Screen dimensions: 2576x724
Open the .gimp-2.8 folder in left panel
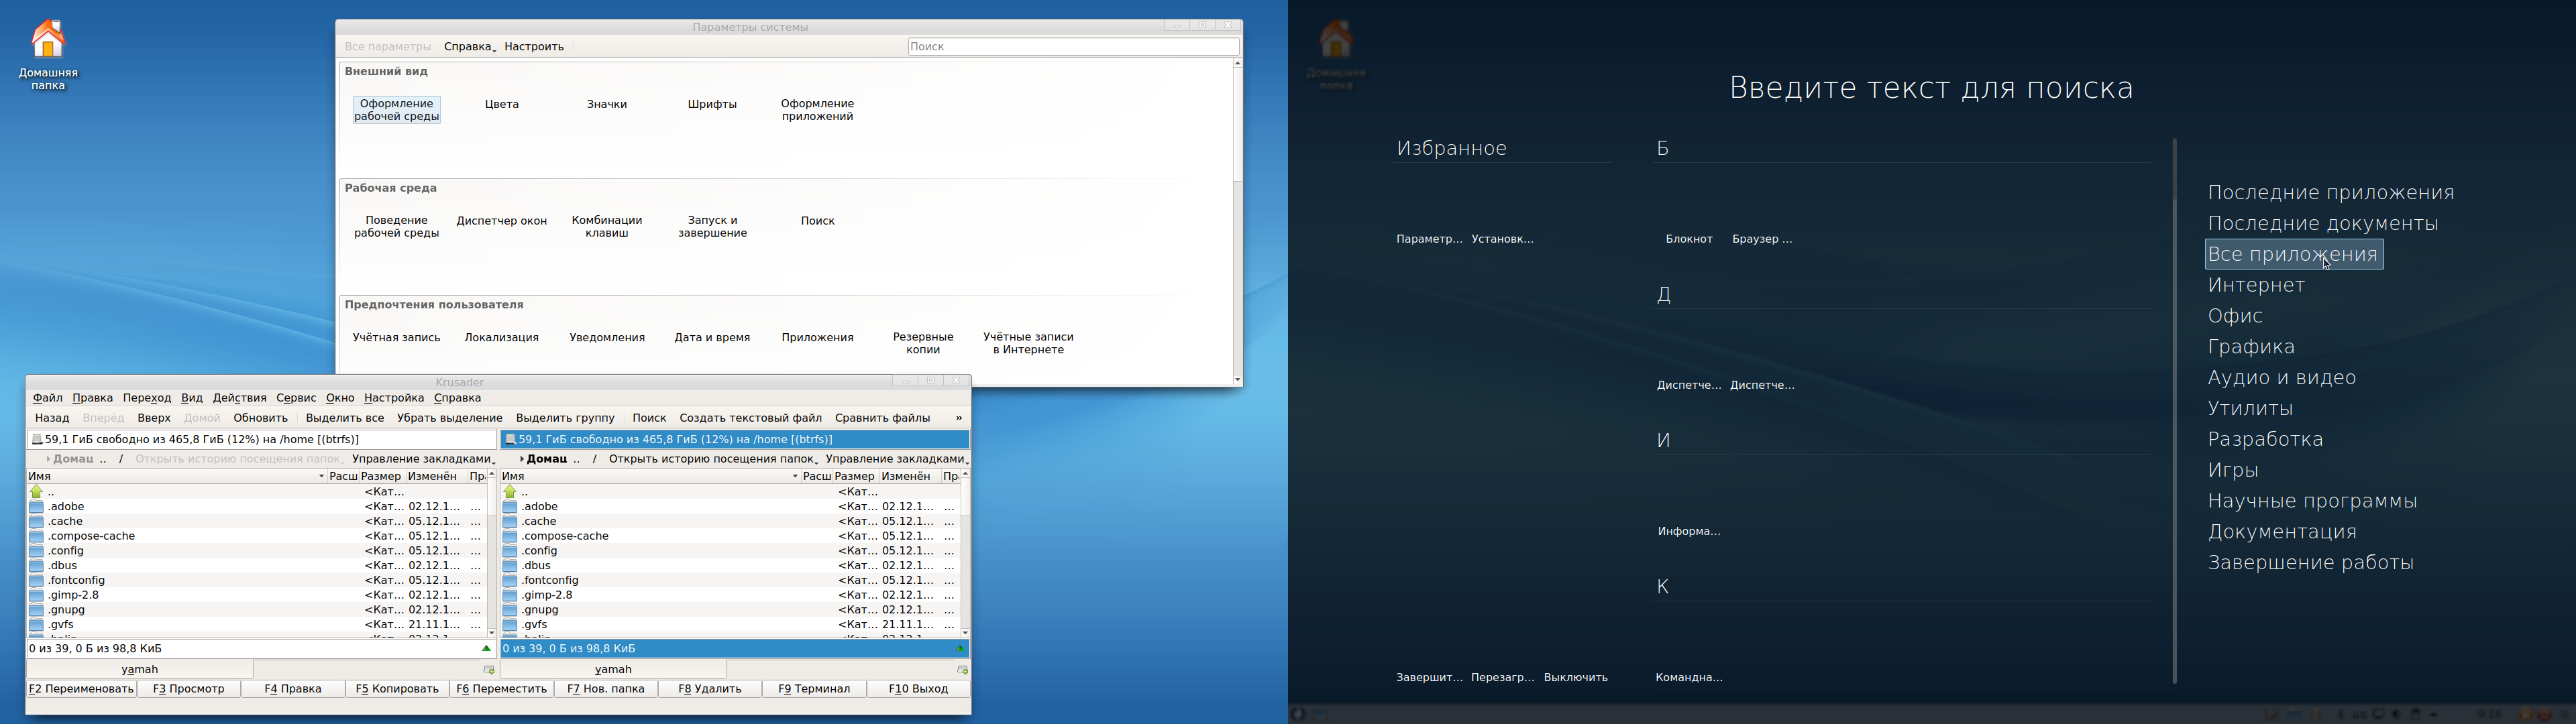[73, 595]
